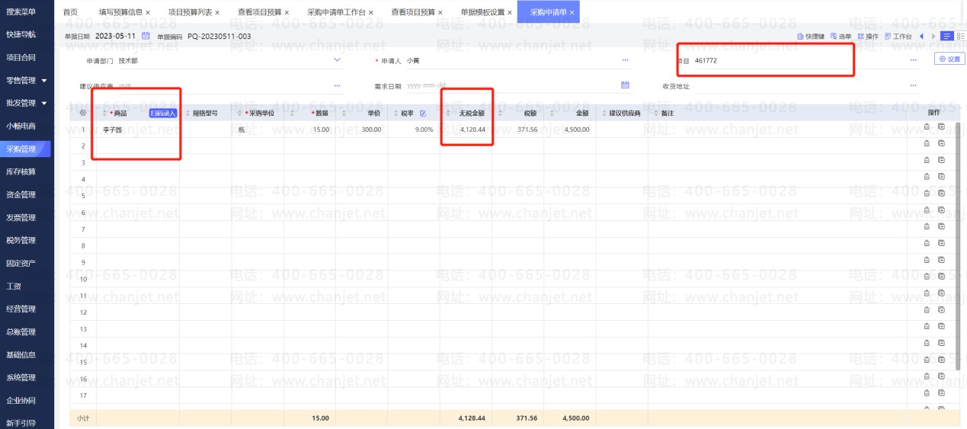The height and width of the screenshot is (429, 967).
Task: Insert a row after row 10 via add icon
Action: point(941,277)
